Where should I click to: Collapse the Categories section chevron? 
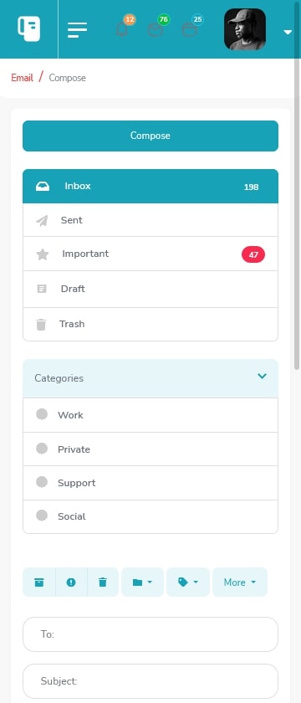[262, 376]
